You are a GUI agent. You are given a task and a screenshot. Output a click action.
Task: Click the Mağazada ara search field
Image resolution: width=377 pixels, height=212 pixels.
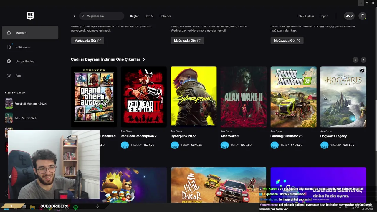(102, 16)
